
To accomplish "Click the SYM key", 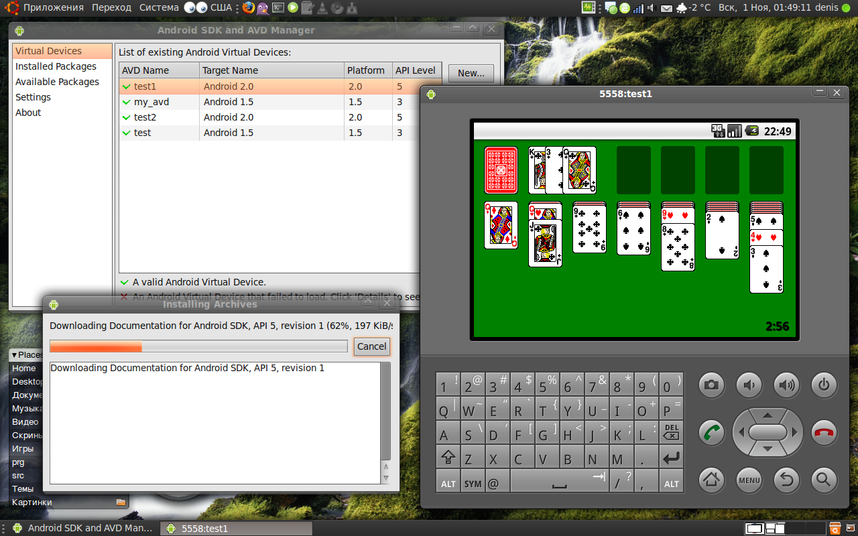I will (x=473, y=482).
